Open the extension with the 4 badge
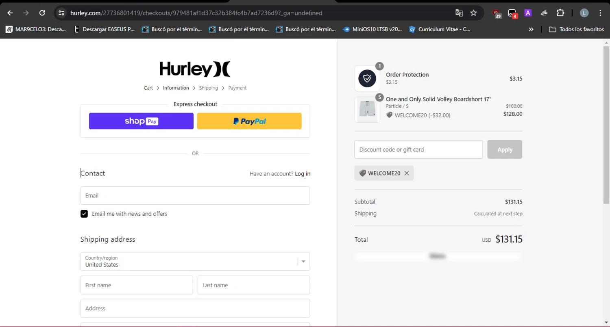The image size is (610, 327). [x=512, y=14]
